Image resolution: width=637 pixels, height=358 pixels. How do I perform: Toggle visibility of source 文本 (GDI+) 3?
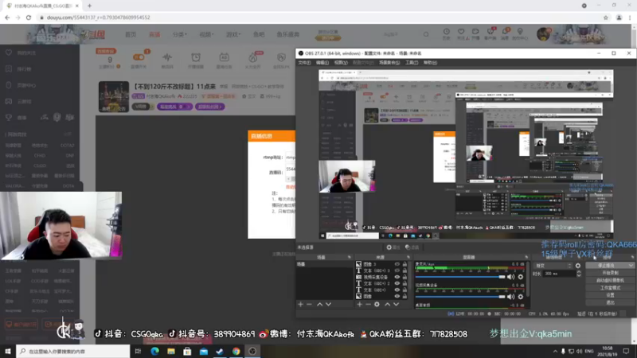pyautogui.click(x=397, y=270)
